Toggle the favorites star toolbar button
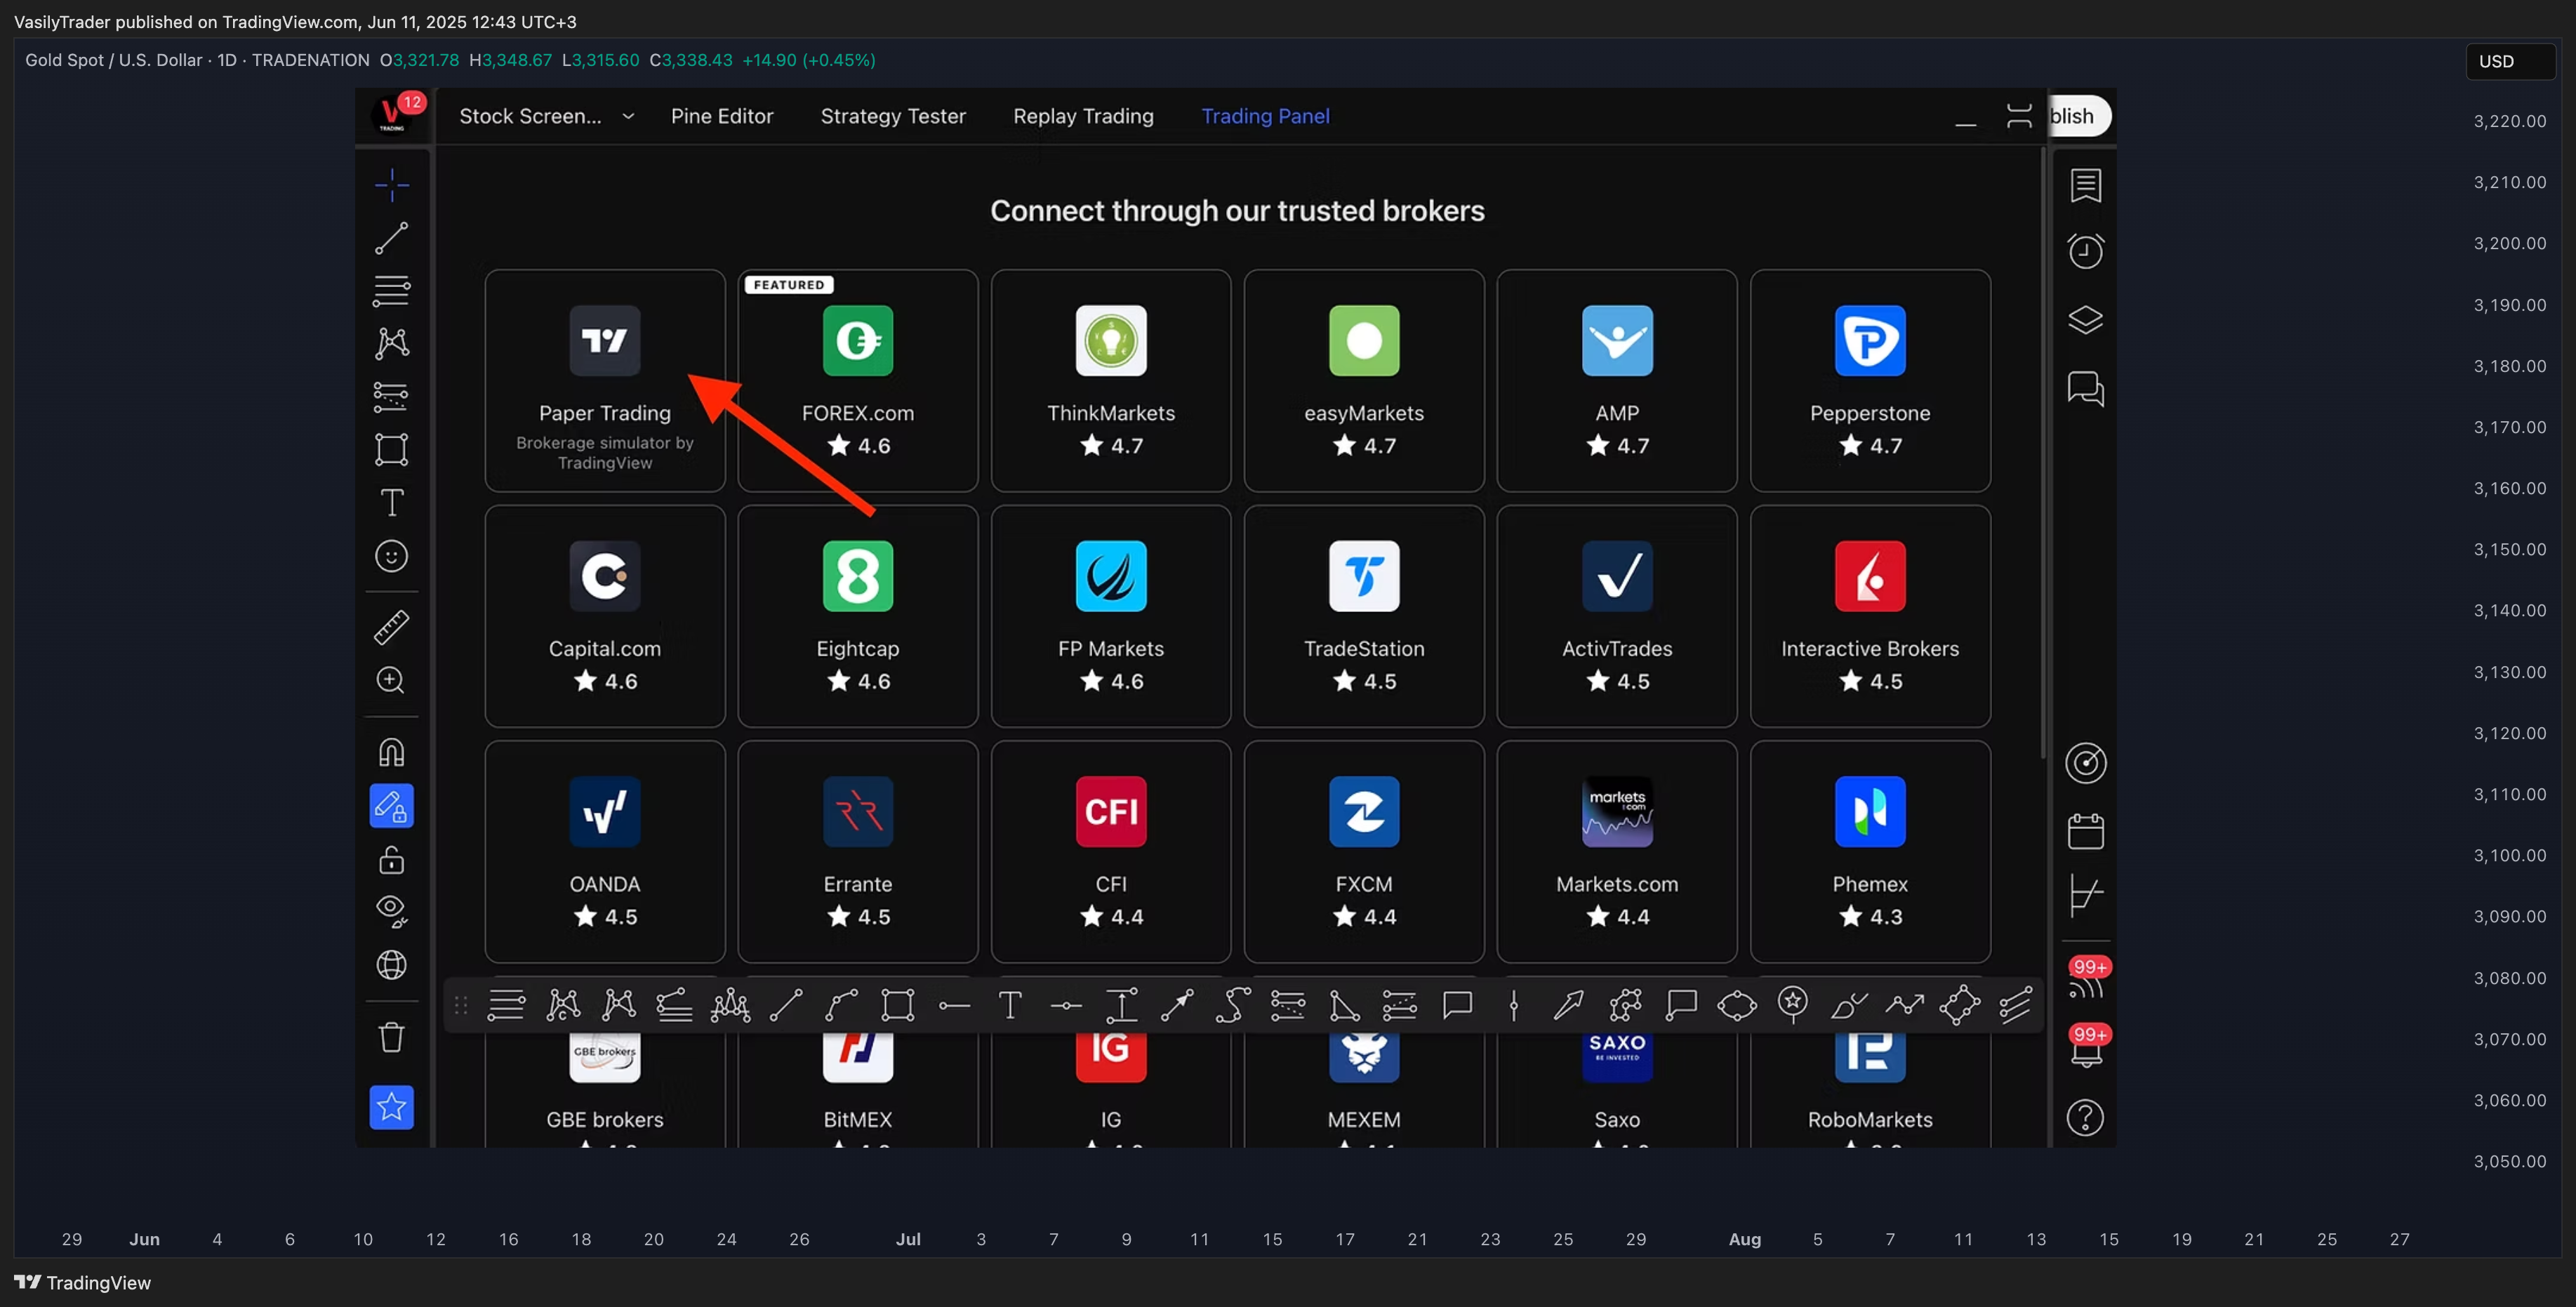Image resolution: width=2576 pixels, height=1307 pixels. [391, 1107]
